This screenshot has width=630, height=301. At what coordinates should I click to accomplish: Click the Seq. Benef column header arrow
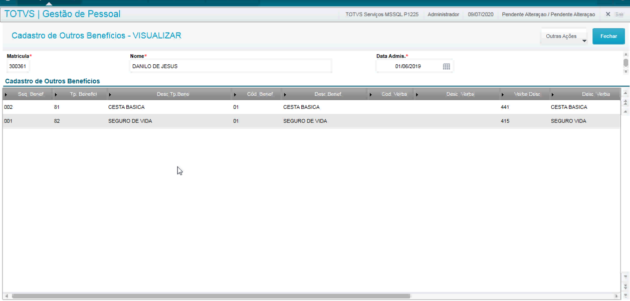coord(6,94)
